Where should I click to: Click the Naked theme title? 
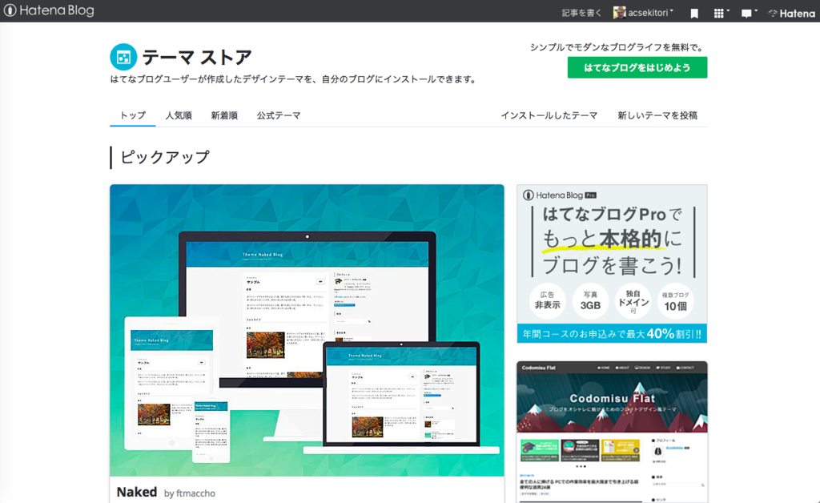coord(136,492)
